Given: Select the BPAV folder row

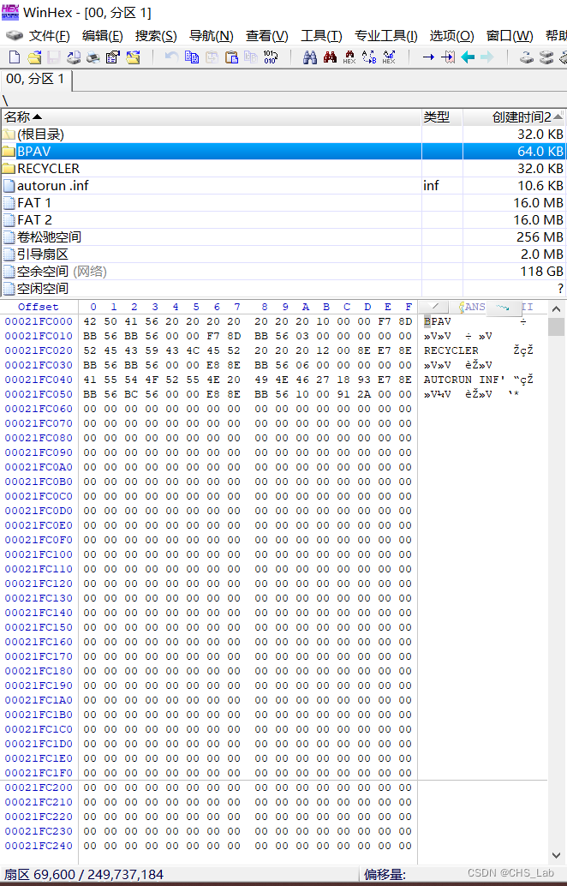Looking at the screenshot, I should pyautogui.click(x=283, y=151).
